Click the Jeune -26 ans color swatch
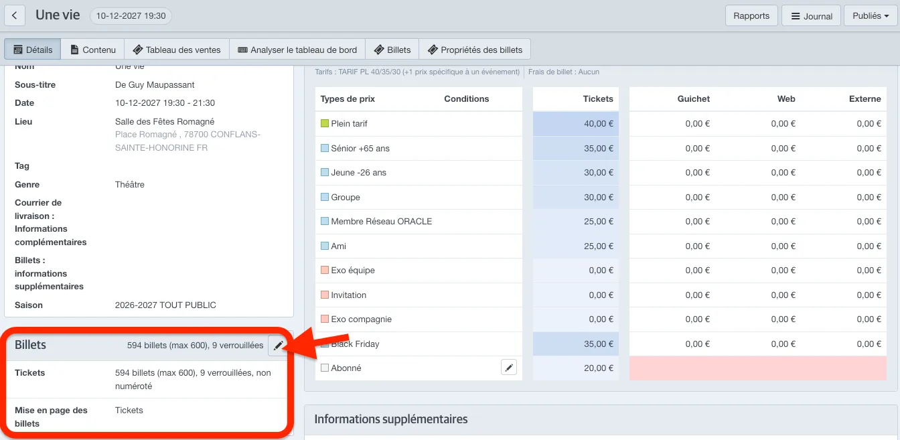The width and height of the screenshot is (900, 440). [325, 172]
